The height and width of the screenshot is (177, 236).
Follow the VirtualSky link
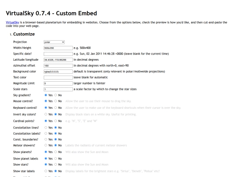(x=13, y=22)
